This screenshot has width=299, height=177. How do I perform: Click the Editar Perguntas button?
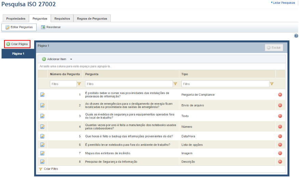point(19,27)
